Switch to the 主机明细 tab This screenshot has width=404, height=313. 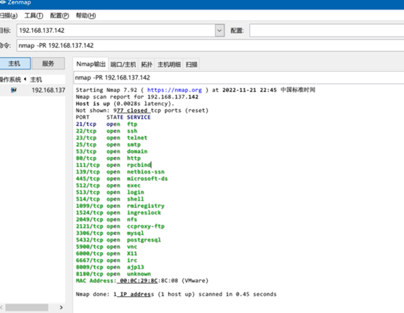[169, 64]
